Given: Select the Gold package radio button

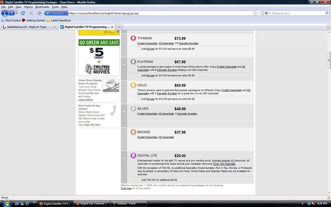Looking at the screenshot, I should coord(124,88).
